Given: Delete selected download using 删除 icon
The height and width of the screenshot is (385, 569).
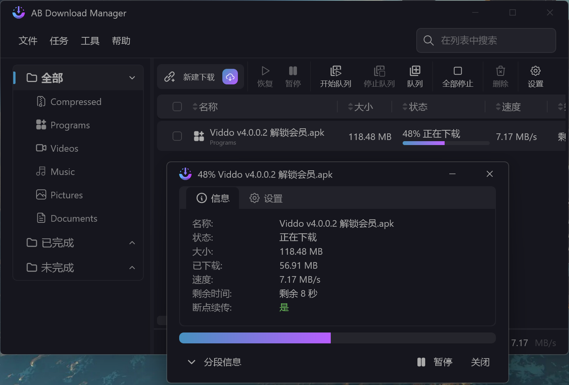Looking at the screenshot, I should (500, 76).
